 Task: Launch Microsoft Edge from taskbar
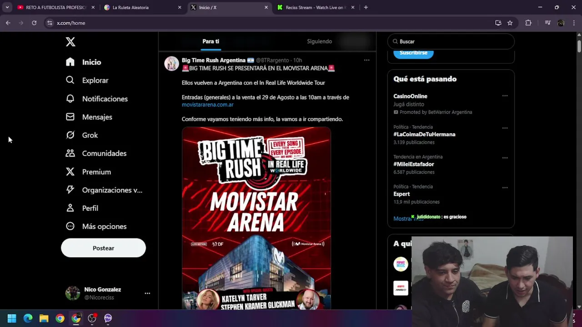[x=28, y=318]
